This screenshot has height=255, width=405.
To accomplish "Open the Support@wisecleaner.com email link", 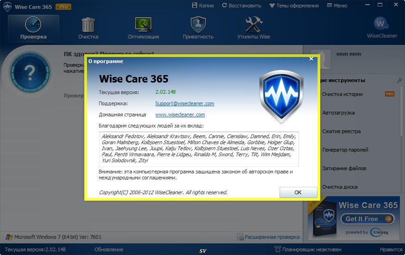I will pyautogui.click(x=184, y=103).
